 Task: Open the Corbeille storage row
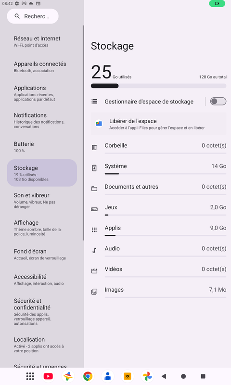159,147
